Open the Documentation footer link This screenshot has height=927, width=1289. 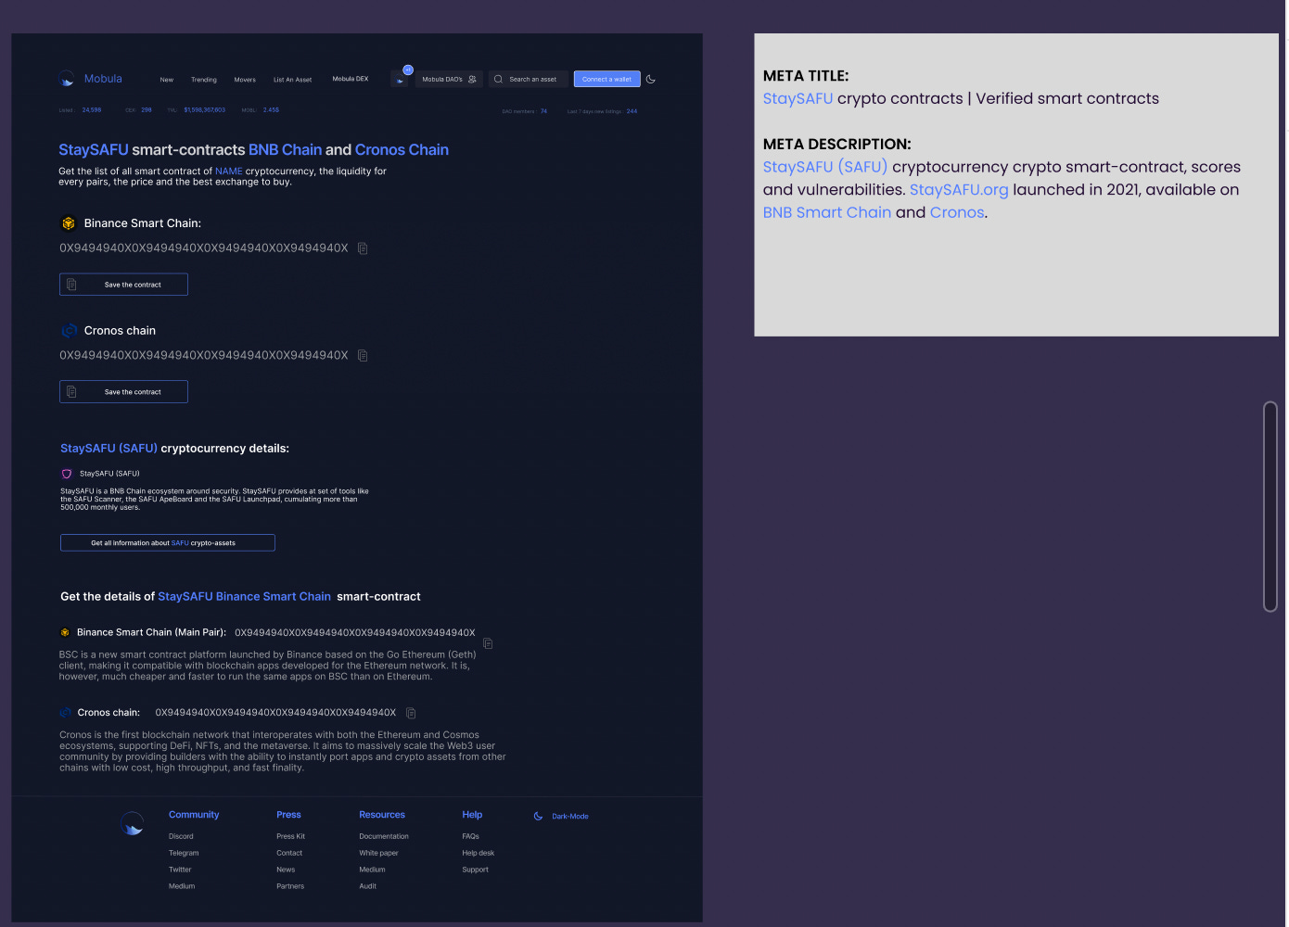384,836
